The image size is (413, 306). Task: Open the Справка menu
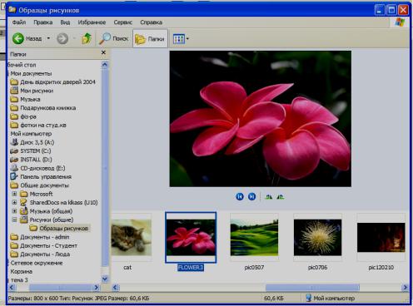151,22
